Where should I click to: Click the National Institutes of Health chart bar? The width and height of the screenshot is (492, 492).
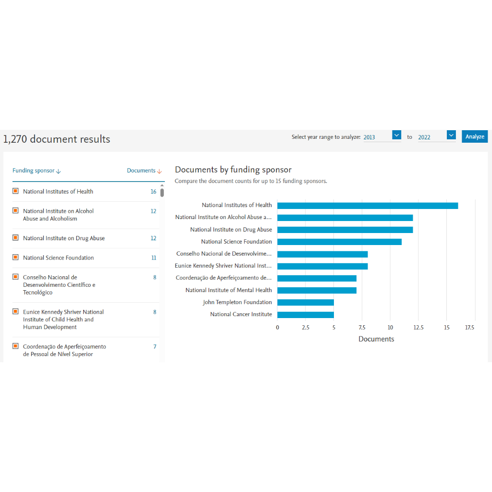[368, 206]
